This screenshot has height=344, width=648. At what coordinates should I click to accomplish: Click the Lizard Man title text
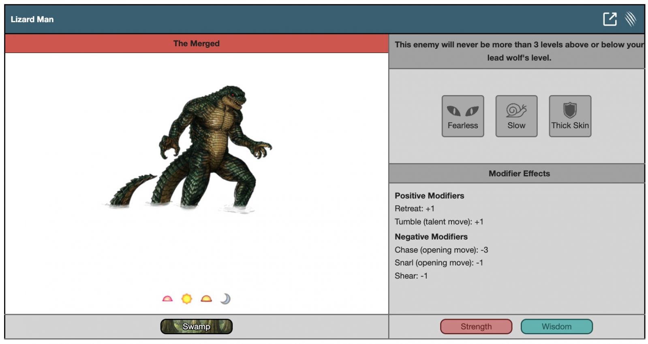32,19
